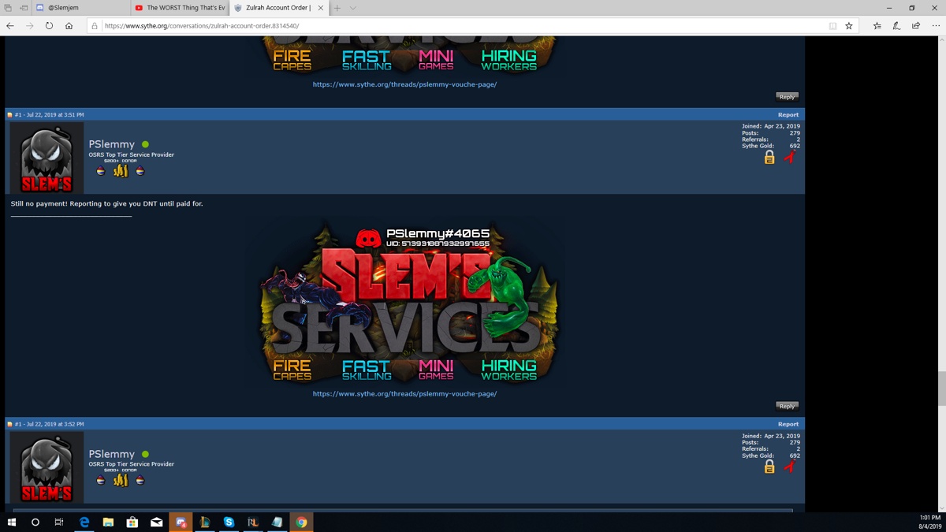
Task: View PSlemmy avatar in 3:52 post
Action: click(x=47, y=467)
